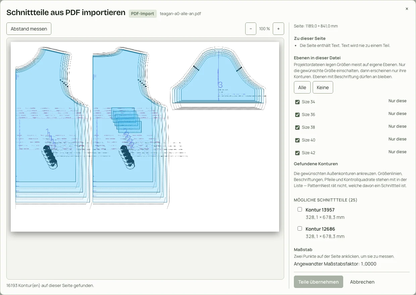The width and height of the screenshot is (416, 295).
Task: Cancel the import with Abbrechen
Action: click(362, 282)
